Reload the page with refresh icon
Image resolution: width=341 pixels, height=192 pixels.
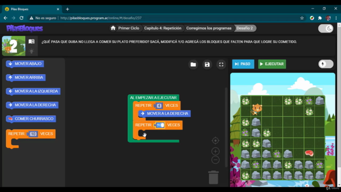(x=21, y=18)
